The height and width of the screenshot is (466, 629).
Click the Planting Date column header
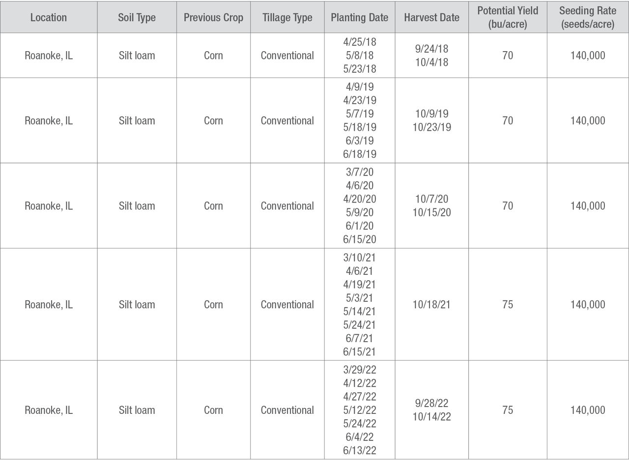360,17
